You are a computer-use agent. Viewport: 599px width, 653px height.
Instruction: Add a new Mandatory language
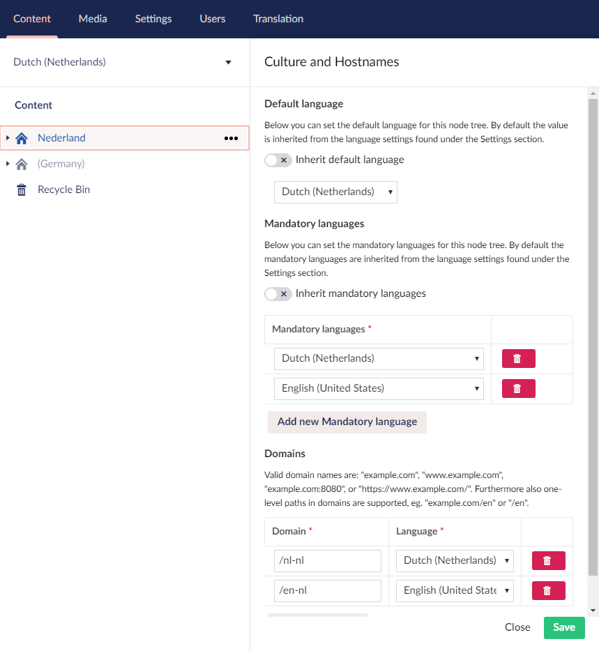[347, 422]
